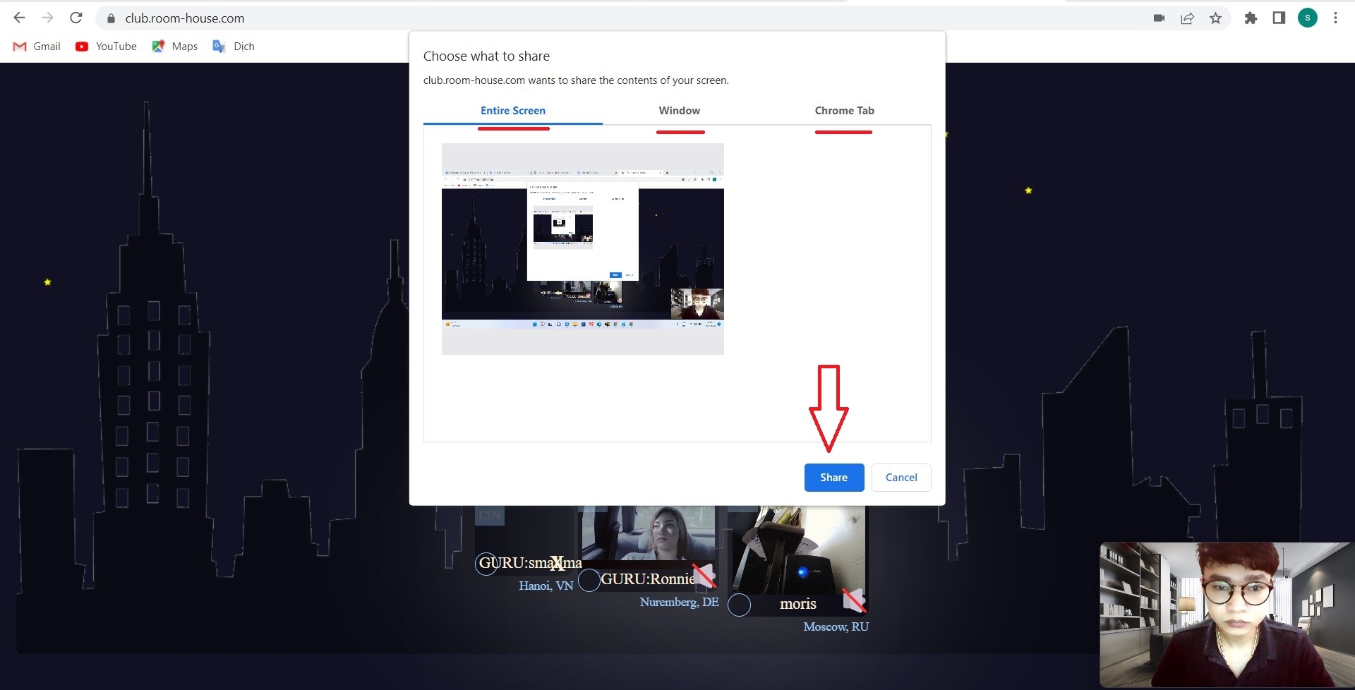Screen dimensions: 1355x690
Task: Select the circle next to GURU:smaXma
Action: (486, 564)
